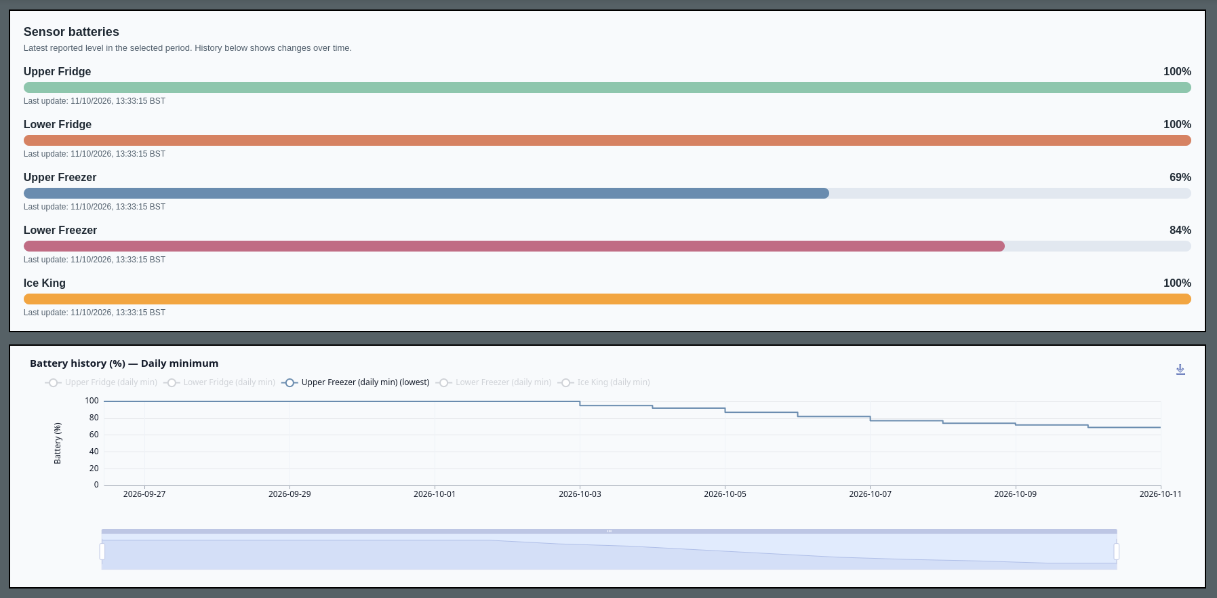Click the Upper Fridge battery level bar
Screen dimensions: 1217x598
click(607, 87)
